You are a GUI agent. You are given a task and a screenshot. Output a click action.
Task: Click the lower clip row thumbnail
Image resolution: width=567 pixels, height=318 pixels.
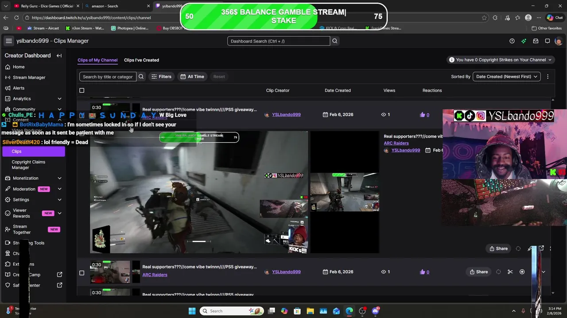110,272
